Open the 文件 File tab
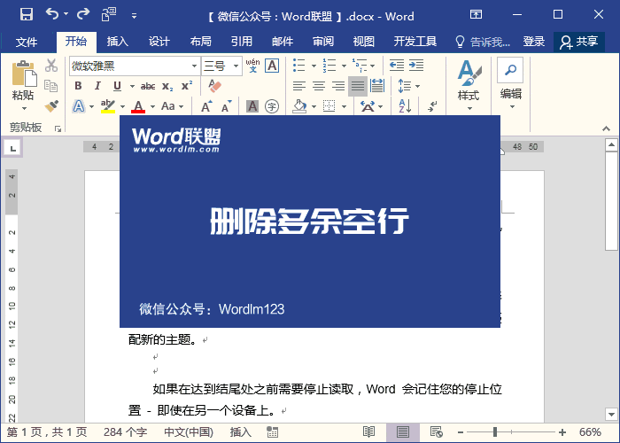 click(x=27, y=42)
